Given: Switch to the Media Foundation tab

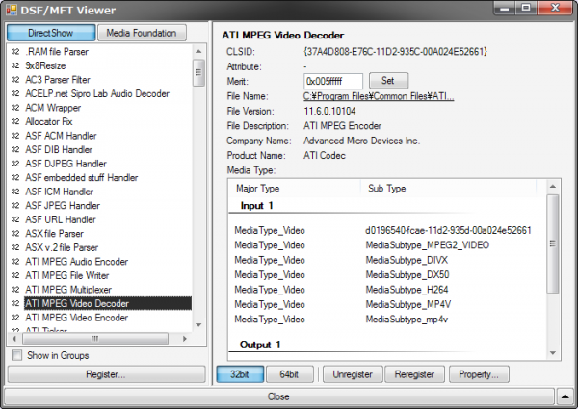Looking at the screenshot, I should (142, 33).
